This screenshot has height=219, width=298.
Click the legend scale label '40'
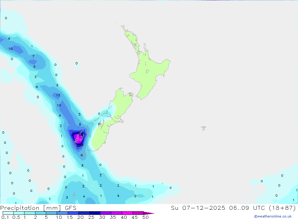coord(124,217)
